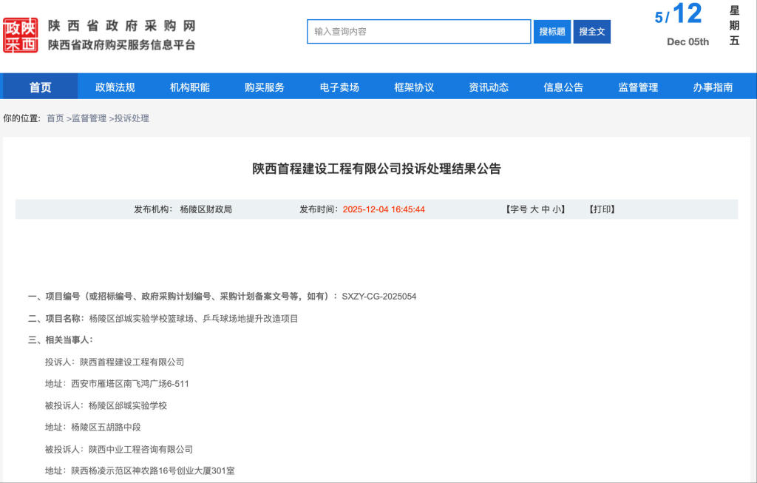Click 首页 in the breadcrumb trail
Screen dimensions: 757x483
pyautogui.click(x=55, y=118)
